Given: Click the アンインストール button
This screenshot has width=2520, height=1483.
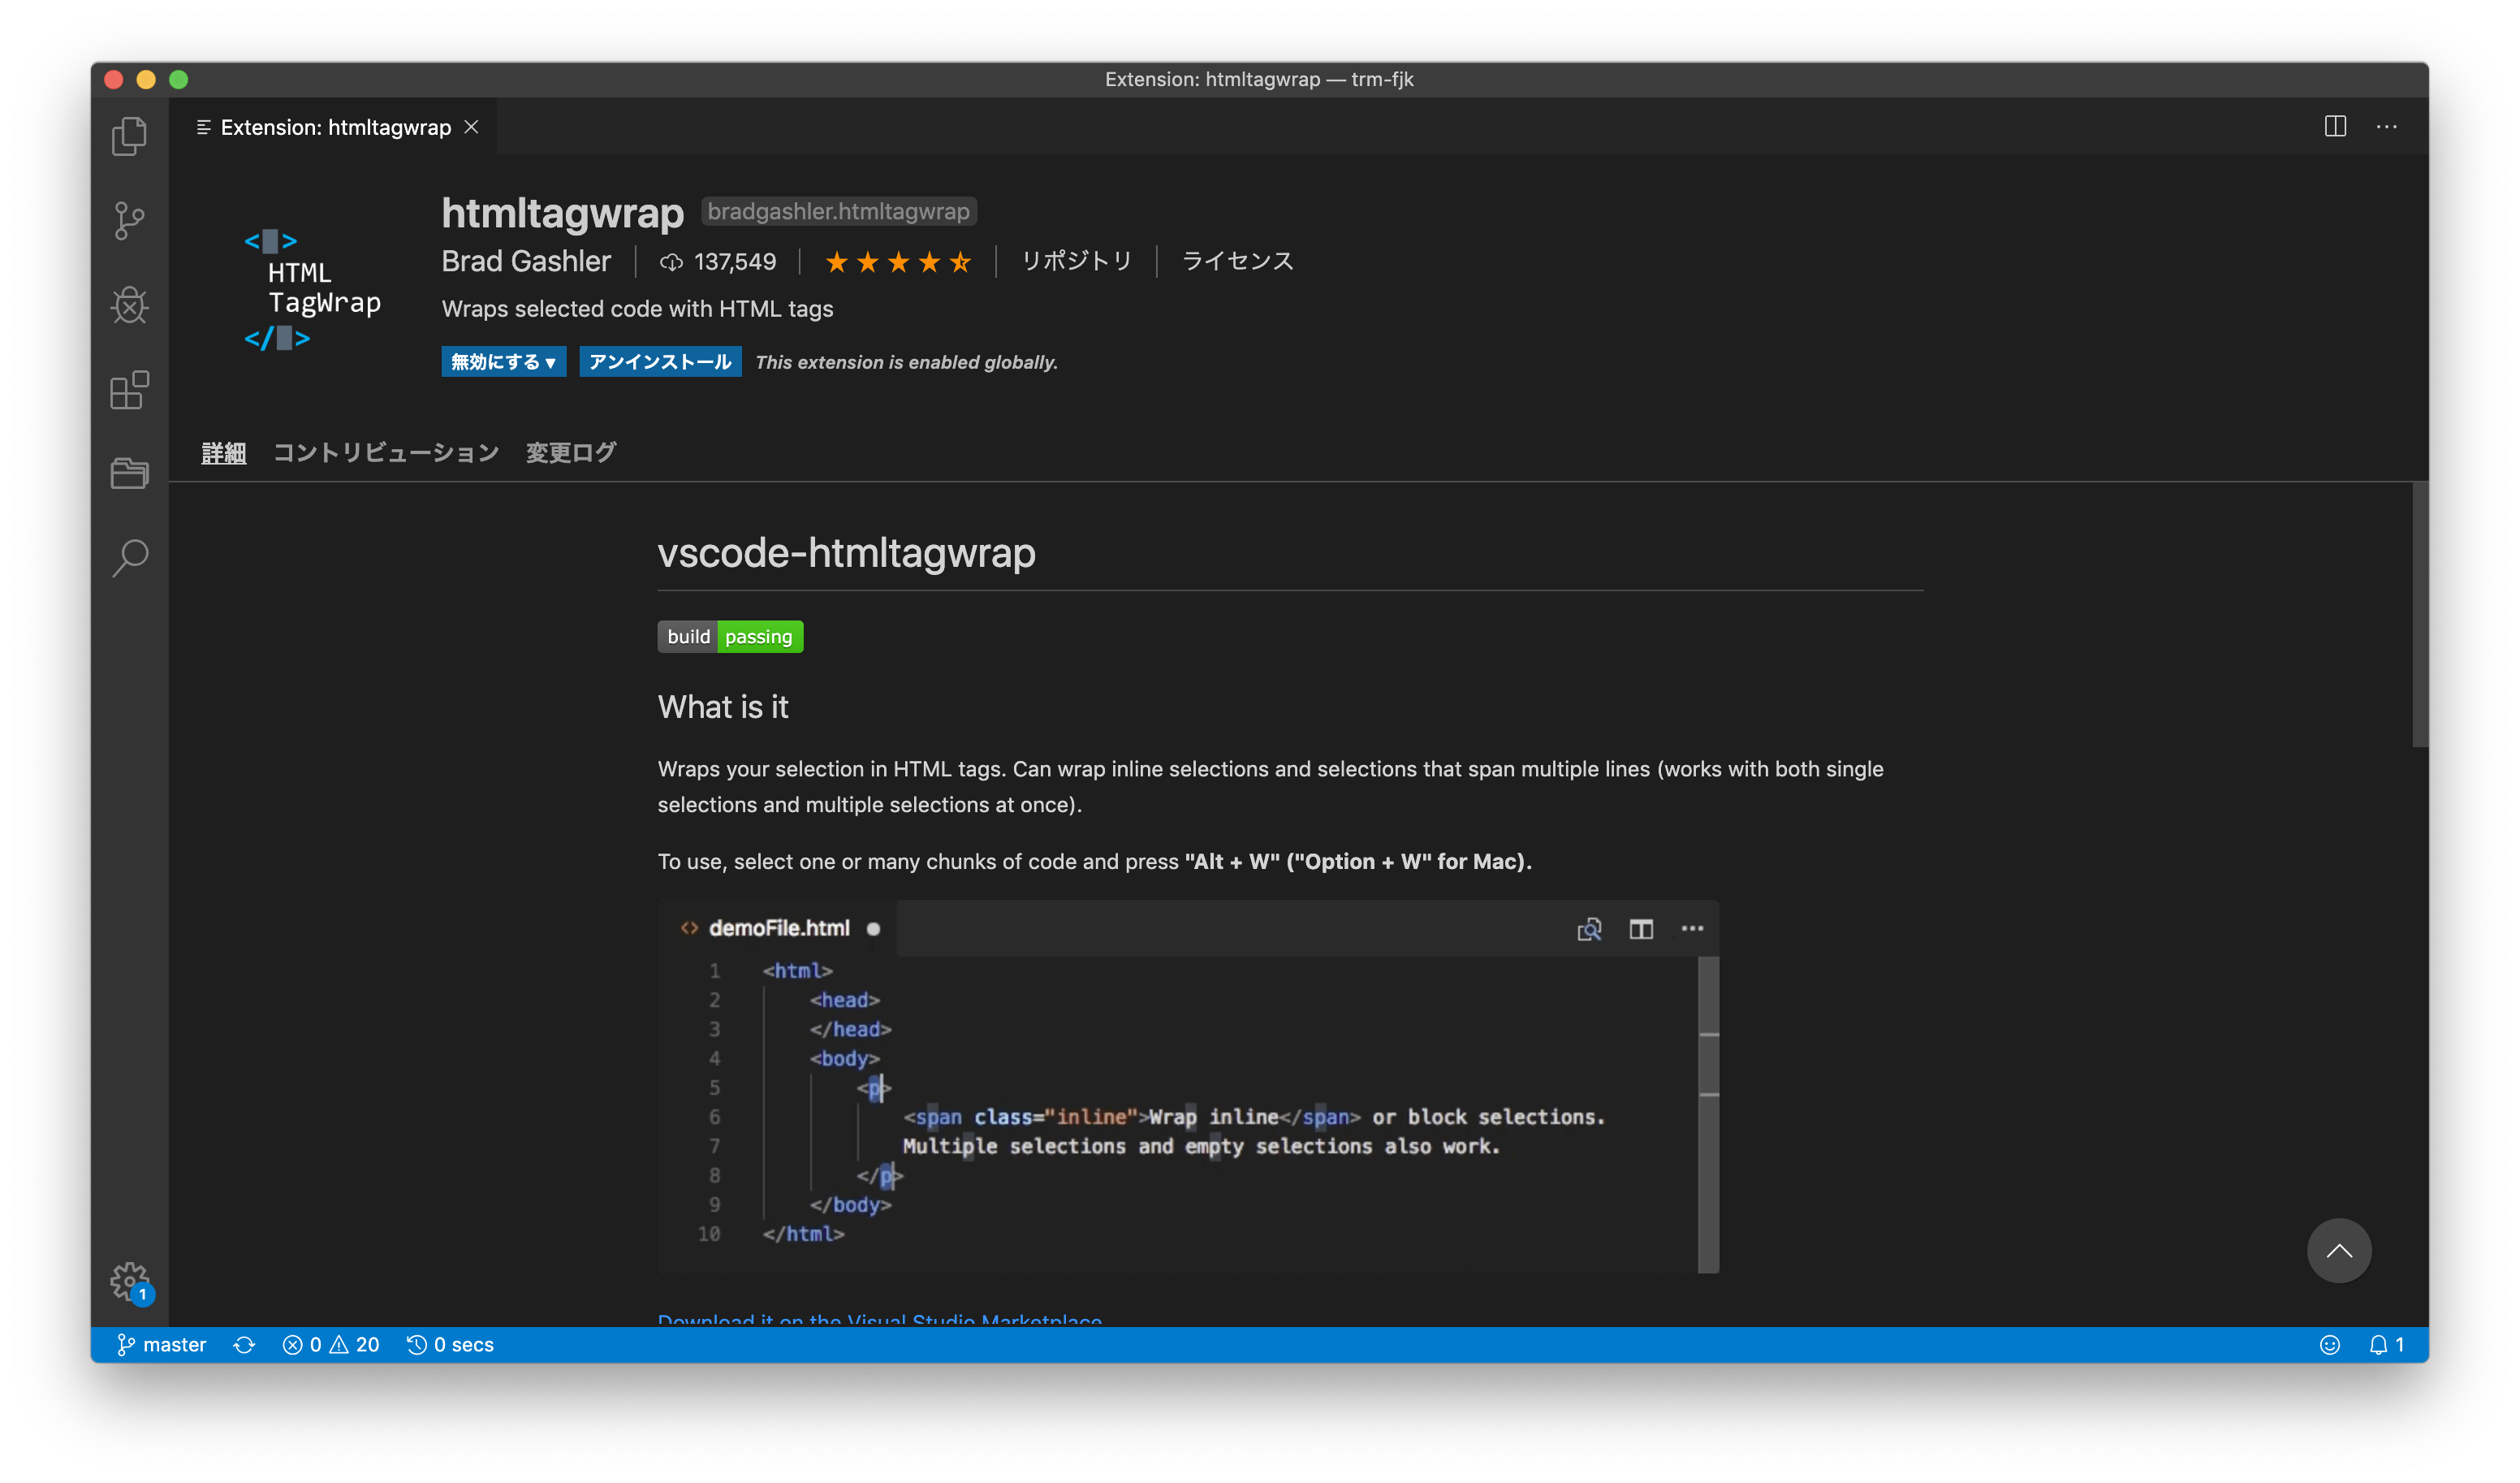Looking at the screenshot, I should coord(660,361).
